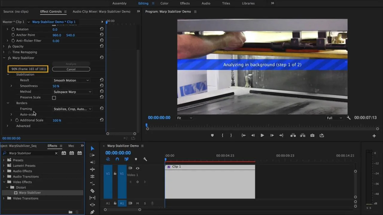Viewport: 383px width, 215px height.
Task: Select the Selection arrow tool
Action: click(92, 148)
